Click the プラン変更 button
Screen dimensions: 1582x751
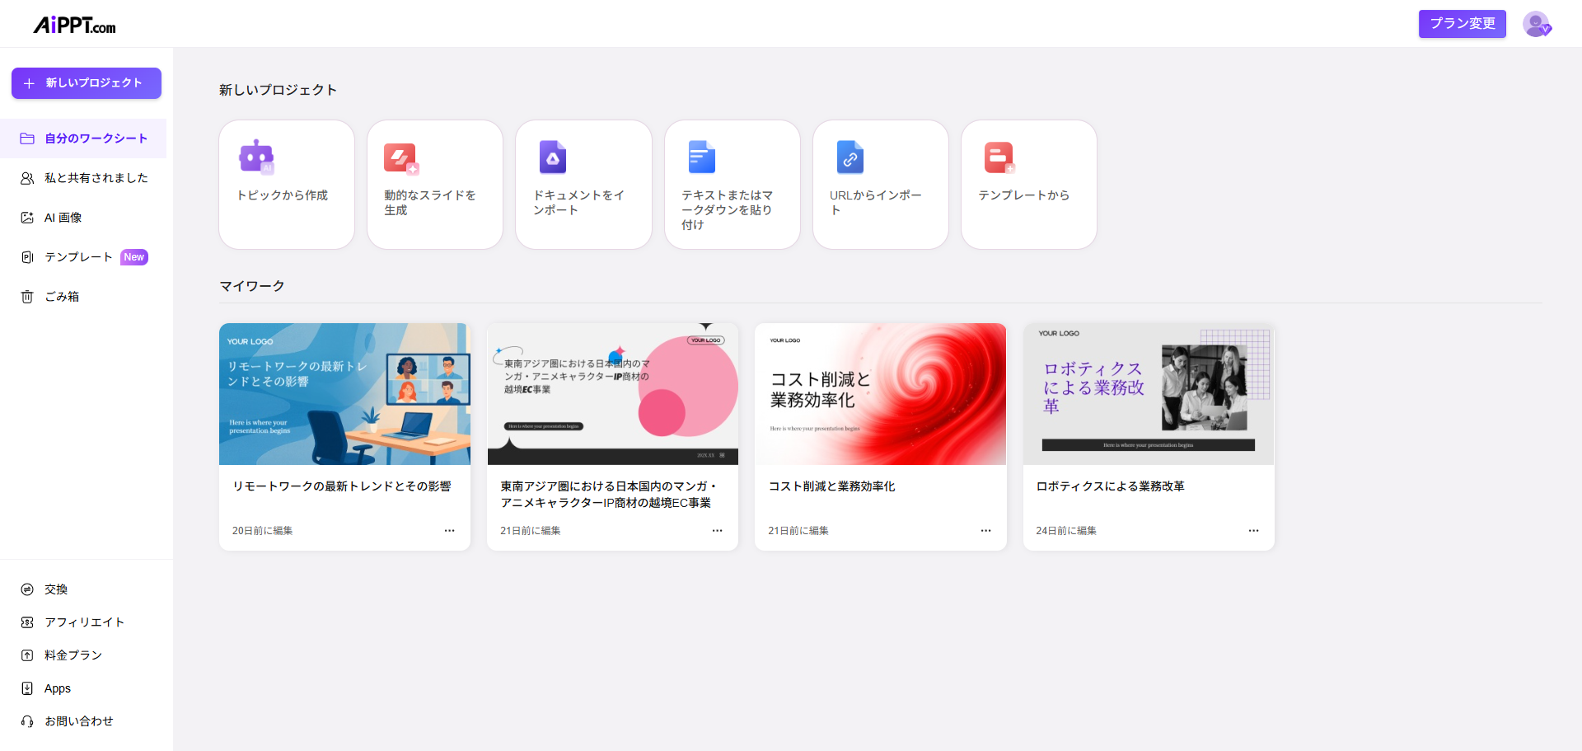coord(1462,24)
